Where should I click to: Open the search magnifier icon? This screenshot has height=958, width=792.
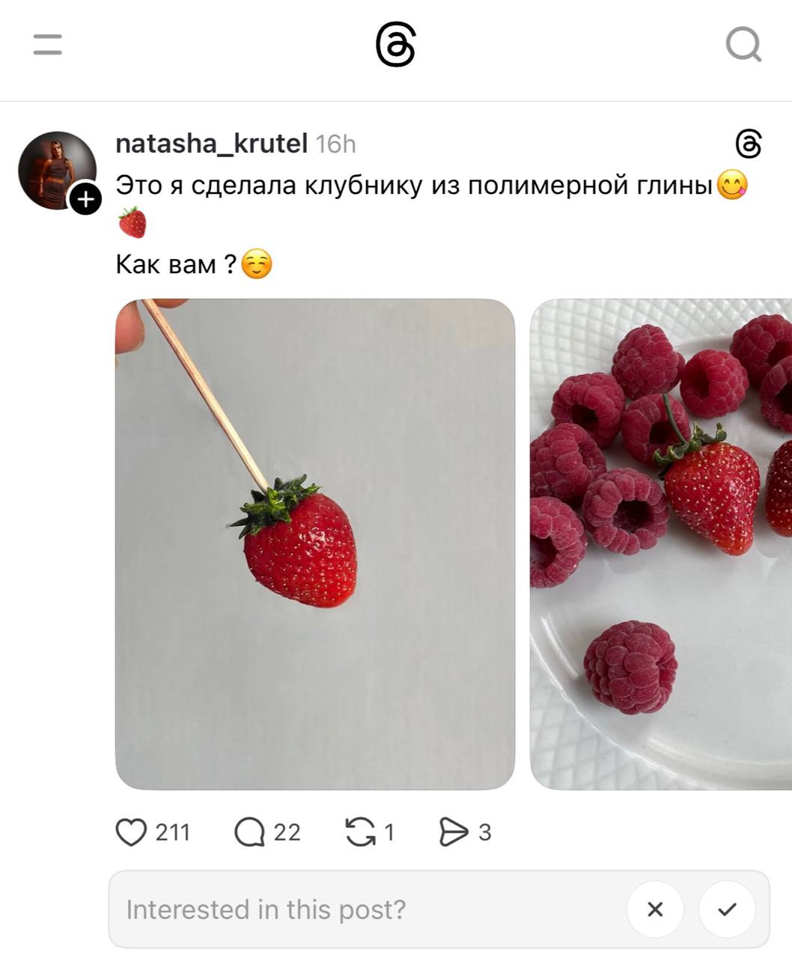tap(743, 45)
